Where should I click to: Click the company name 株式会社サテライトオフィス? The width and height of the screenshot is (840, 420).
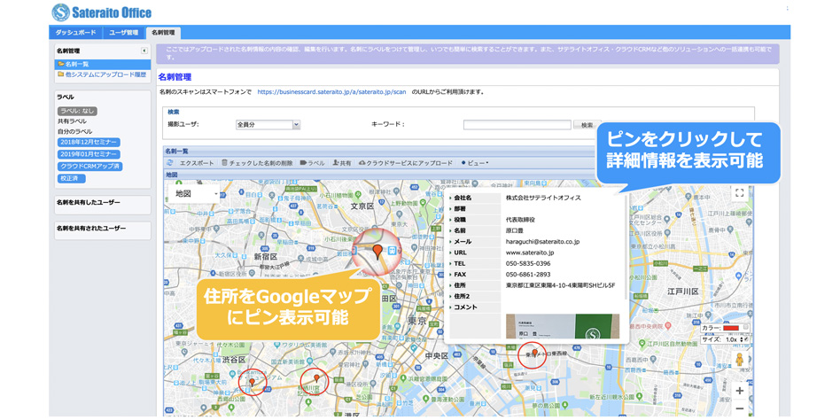(x=543, y=198)
